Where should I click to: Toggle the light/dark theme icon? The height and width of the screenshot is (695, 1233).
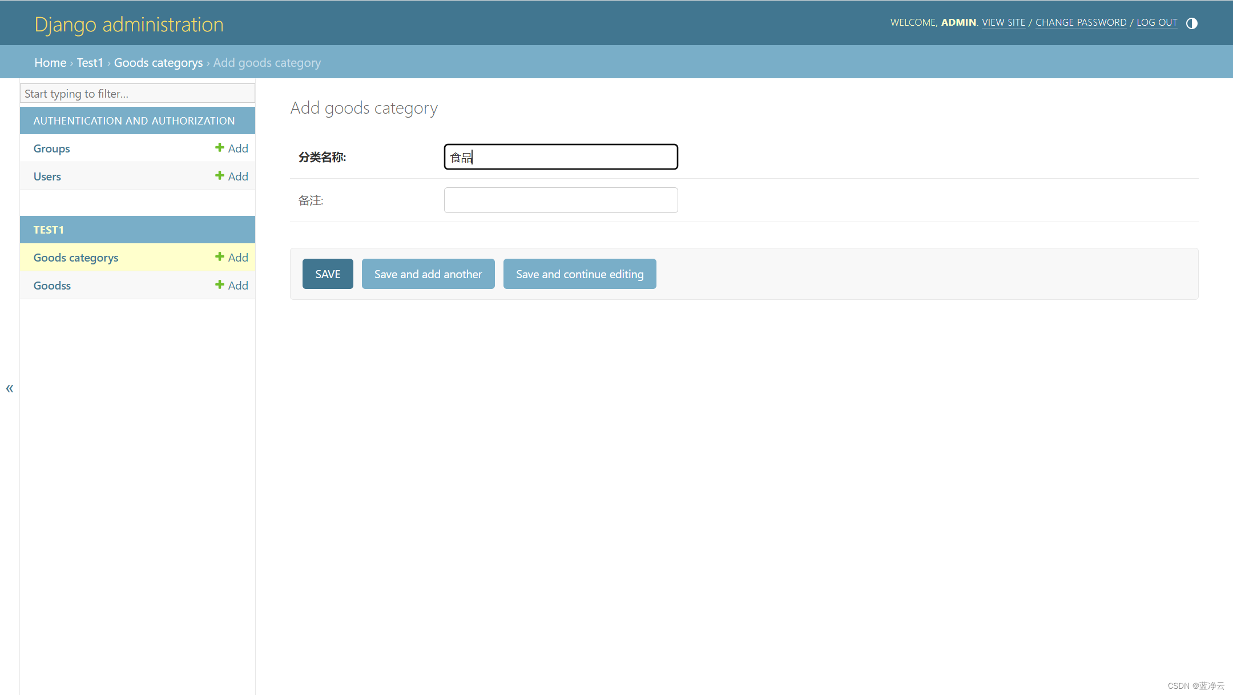point(1191,23)
